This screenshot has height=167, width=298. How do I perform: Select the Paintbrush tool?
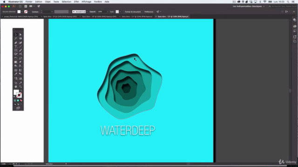(x=20, y=50)
